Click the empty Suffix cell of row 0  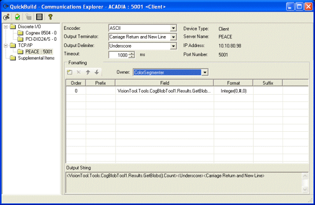(x=268, y=91)
